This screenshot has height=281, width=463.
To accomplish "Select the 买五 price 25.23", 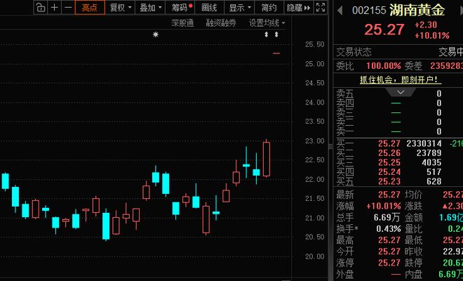I will pyautogui.click(x=389, y=181).
